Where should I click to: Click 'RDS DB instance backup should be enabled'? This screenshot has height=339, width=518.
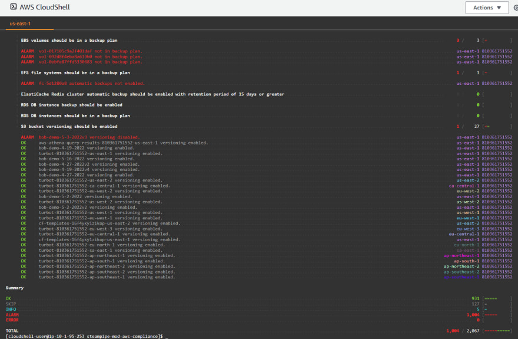point(71,105)
